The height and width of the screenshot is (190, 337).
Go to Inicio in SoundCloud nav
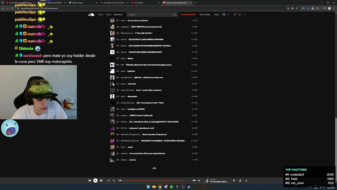(x=101, y=15)
